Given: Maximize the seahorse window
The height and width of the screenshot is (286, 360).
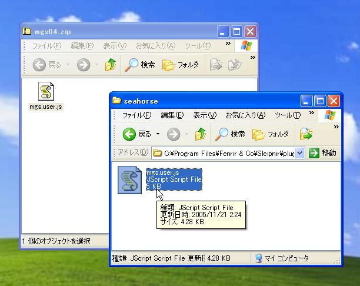Looking at the screenshot, I should pyautogui.click(x=320, y=101).
